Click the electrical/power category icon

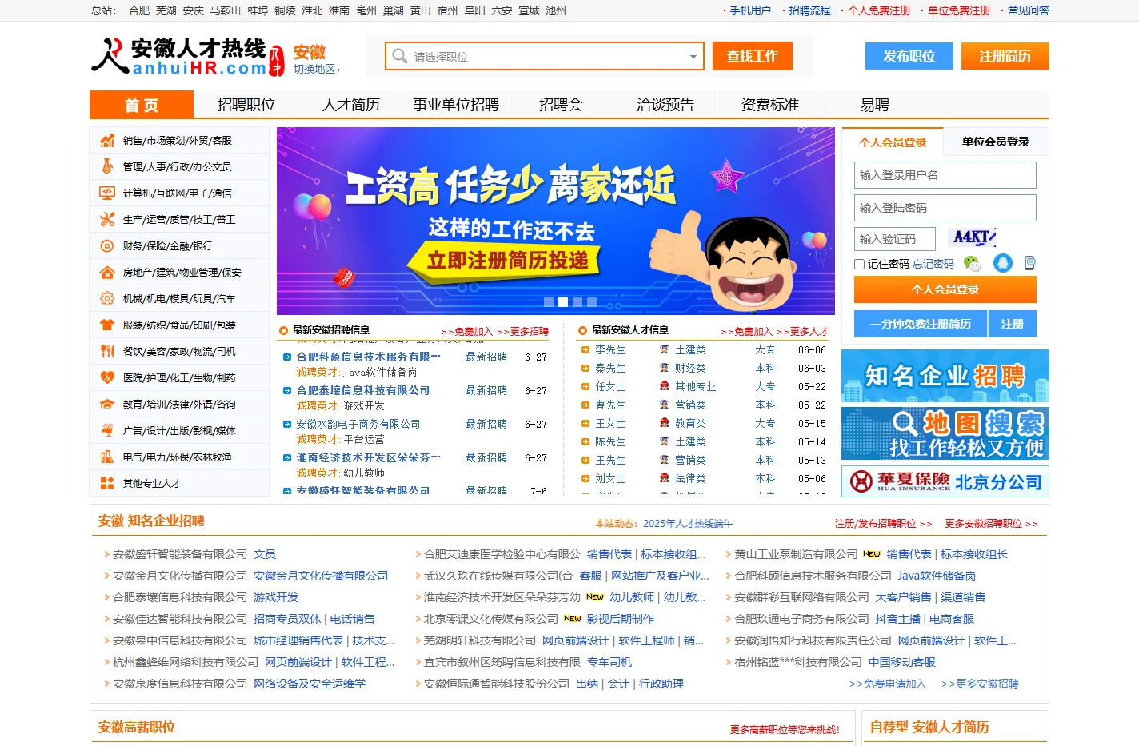click(x=106, y=457)
